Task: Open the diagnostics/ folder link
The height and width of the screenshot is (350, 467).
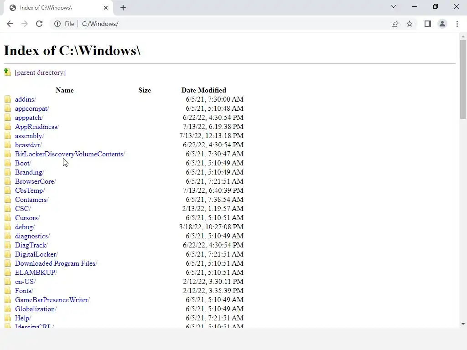Action: [32, 236]
